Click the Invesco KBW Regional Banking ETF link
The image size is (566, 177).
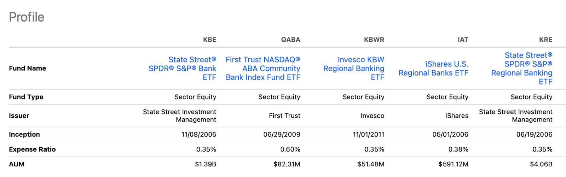coord(354,69)
